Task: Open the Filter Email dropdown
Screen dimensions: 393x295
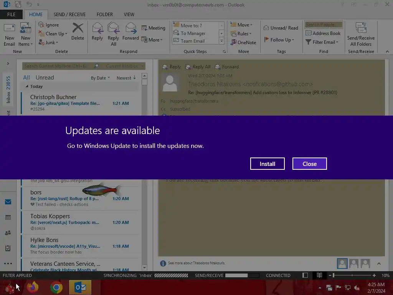Action: 322,42
